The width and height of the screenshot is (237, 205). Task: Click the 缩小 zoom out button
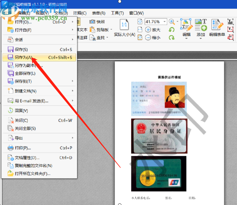(153, 37)
